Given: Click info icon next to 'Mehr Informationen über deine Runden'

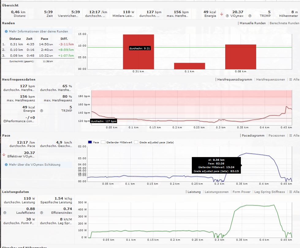Looking at the screenshot, I should [x=6, y=32].
